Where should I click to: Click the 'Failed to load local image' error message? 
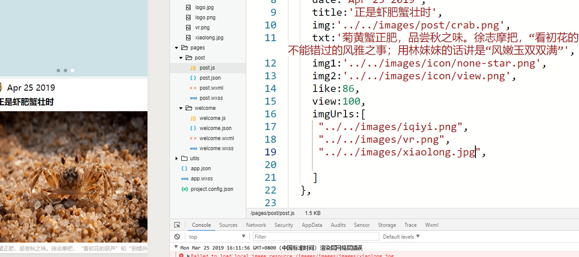coord(292,256)
